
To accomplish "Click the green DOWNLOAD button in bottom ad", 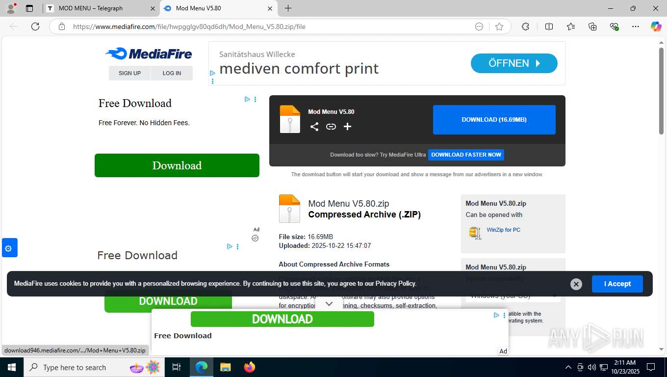I will coord(282,319).
